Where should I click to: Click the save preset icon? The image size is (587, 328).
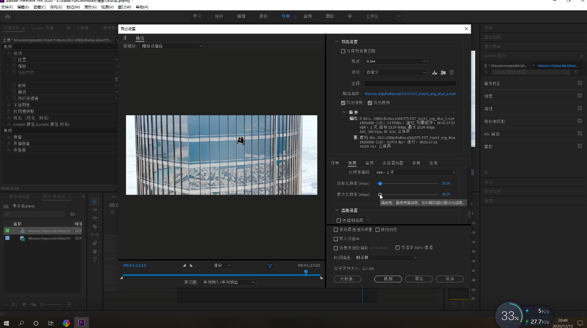pyautogui.click(x=434, y=72)
